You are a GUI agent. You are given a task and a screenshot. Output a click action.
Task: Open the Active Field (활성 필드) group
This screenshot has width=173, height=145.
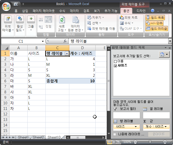point(20,24)
